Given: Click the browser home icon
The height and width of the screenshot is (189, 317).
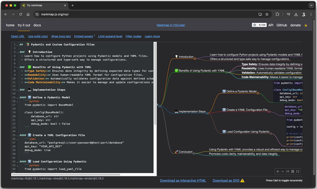Looking at the screenshot, I should pyautogui.click(x=28, y=14).
